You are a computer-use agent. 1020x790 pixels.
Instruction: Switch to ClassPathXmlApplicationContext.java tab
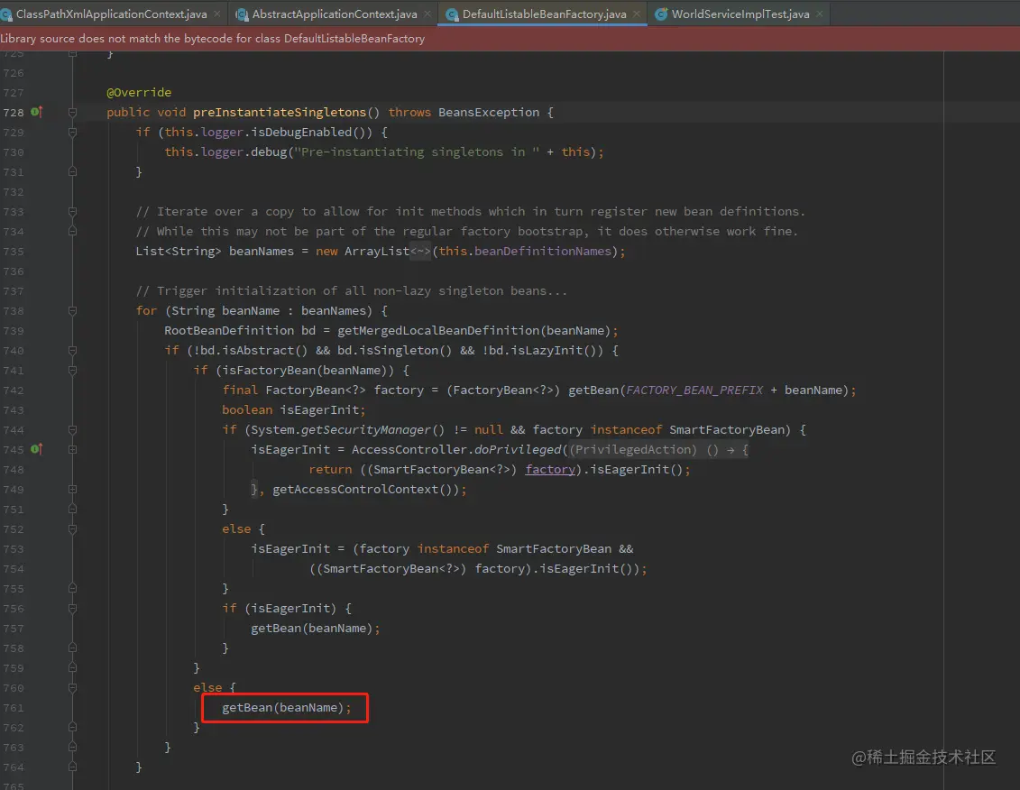point(111,14)
